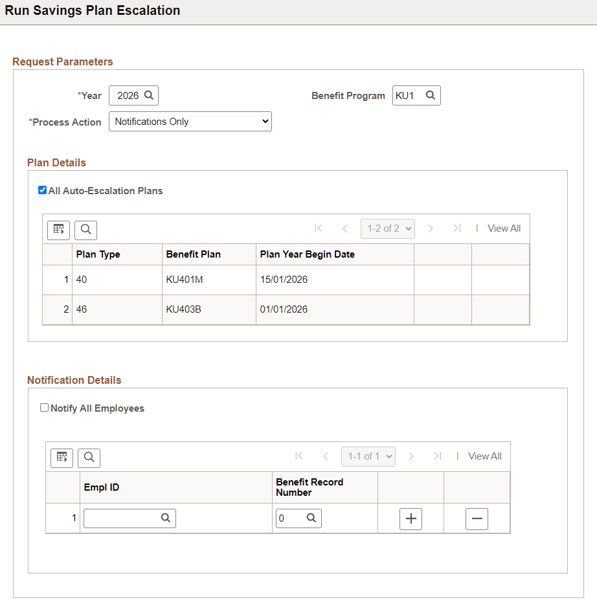Open the Empl ID lookup prompt
Viewport: 597px width, 611px height.
point(167,518)
